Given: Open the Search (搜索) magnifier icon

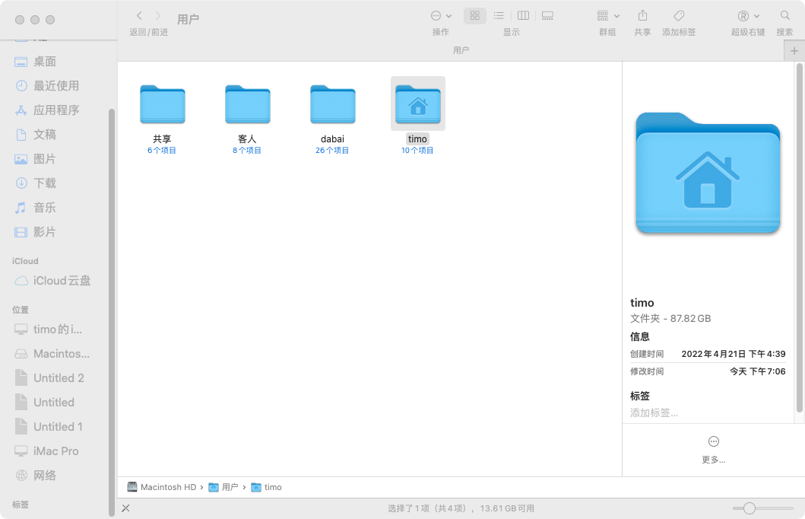Looking at the screenshot, I should point(784,16).
